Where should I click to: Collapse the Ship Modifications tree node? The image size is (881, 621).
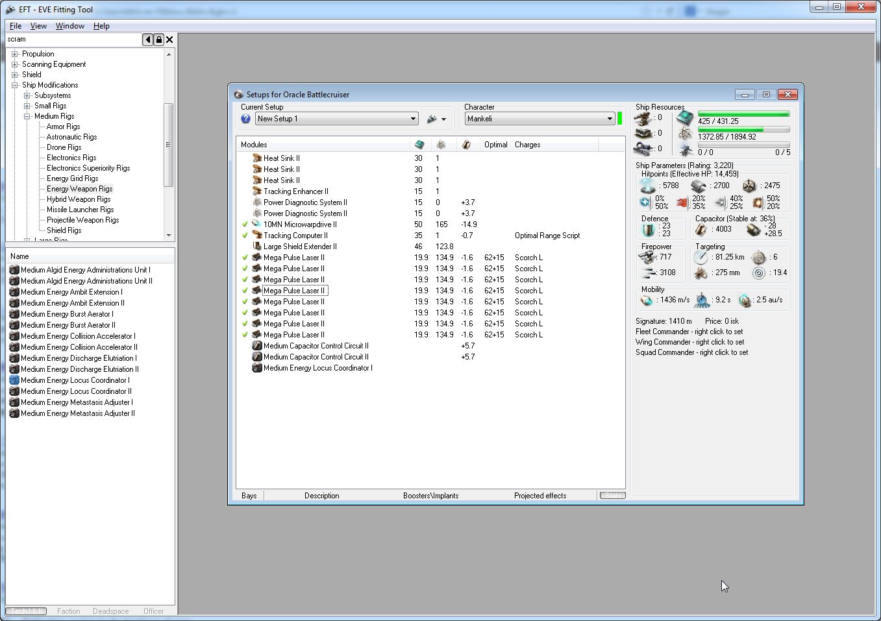pos(15,85)
